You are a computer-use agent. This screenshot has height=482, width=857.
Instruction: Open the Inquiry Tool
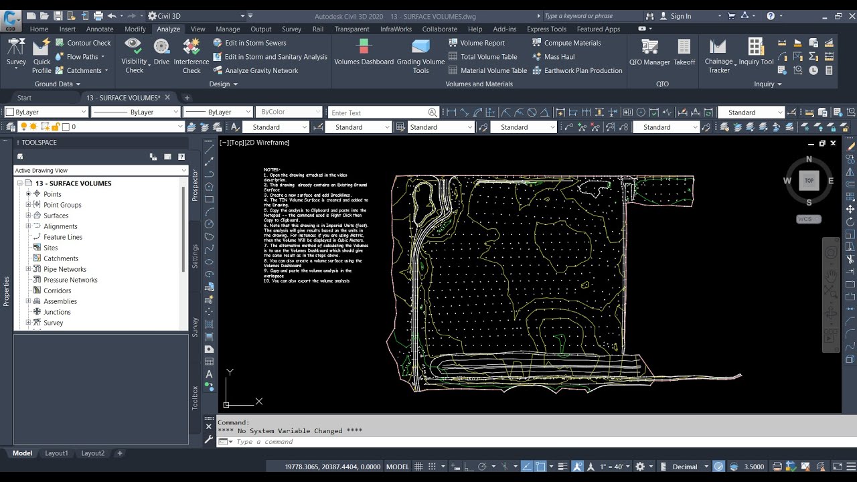pyautogui.click(x=756, y=52)
